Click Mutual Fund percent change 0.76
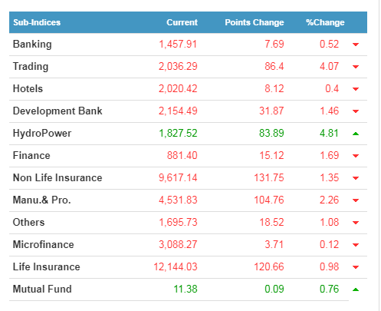 coord(329,289)
